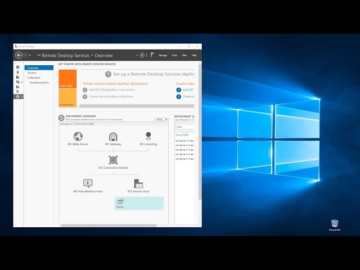Click the bottom horizontal scrollbar of Server Manager
The image size is (360, 270).
point(109,226)
